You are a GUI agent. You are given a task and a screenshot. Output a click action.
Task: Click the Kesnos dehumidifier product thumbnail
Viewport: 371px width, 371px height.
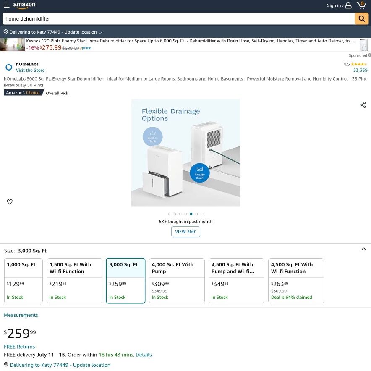point(363,45)
